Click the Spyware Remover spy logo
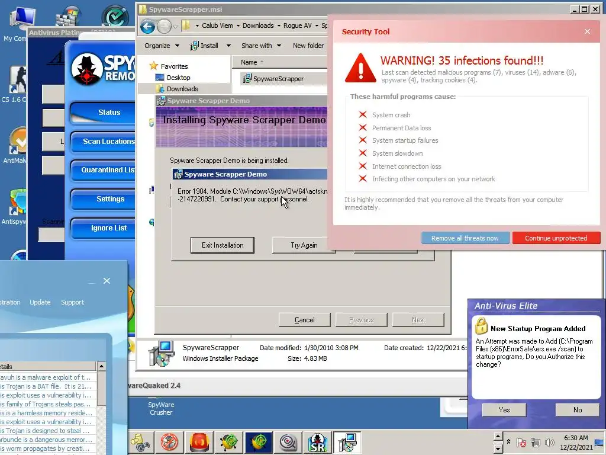606x455 pixels. [86, 69]
